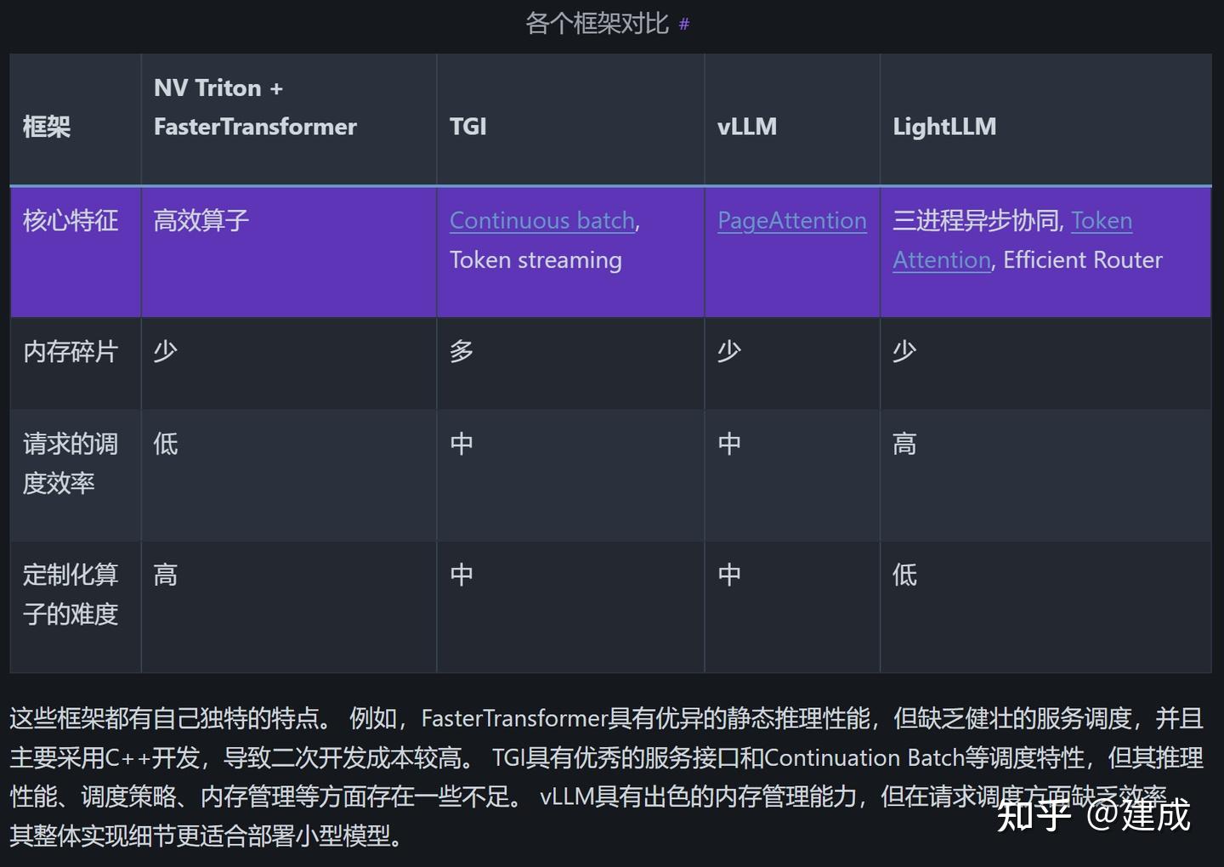Click the 高效算子 cell in the table
The image size is (1224, 867).
pos(201,220)
